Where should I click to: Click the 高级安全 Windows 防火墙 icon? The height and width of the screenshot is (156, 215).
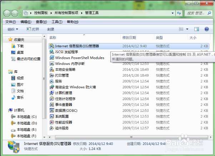[52, 87]
